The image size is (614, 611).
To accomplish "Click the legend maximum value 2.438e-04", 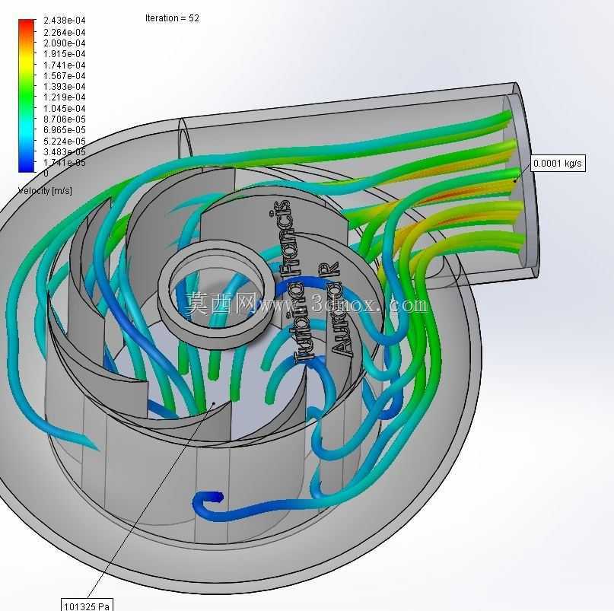I will (64, 21).
